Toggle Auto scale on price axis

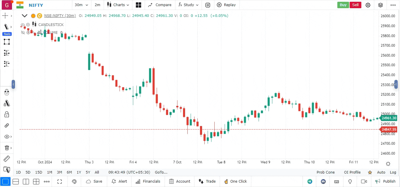pyautogui.click(x=381, y=172)
